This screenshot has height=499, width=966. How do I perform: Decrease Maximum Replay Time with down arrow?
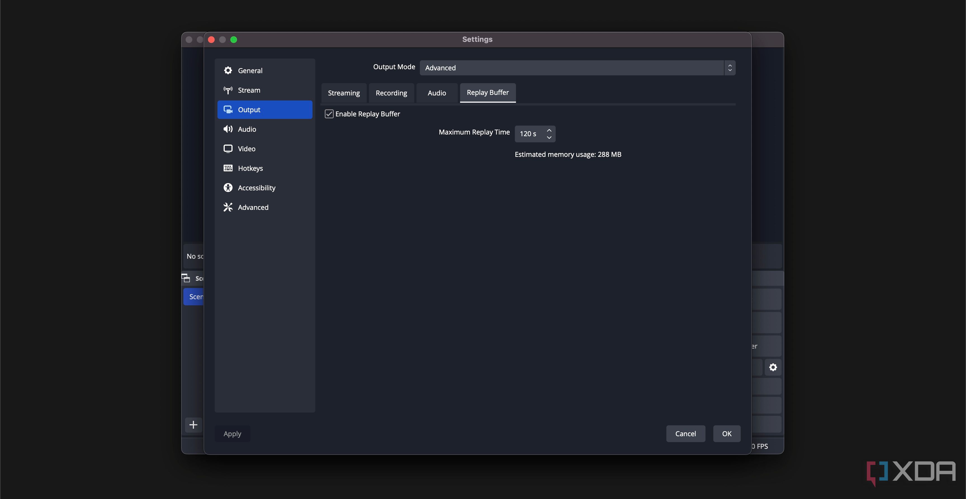coord(549,137)
